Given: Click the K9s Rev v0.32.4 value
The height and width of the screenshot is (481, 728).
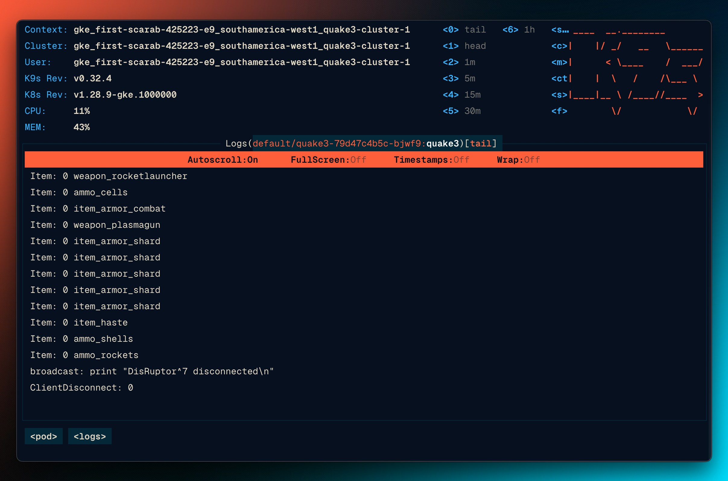Looking at the screenshot, I should [93, 79].
